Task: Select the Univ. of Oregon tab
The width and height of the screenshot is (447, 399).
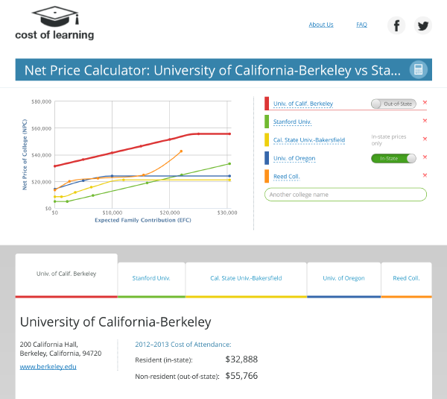Action: pyautogui.click(x=343, y=278)
